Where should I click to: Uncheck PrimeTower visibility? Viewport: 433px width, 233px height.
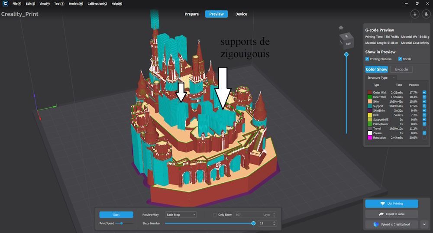pyautogui.click(x=424, y=124)
